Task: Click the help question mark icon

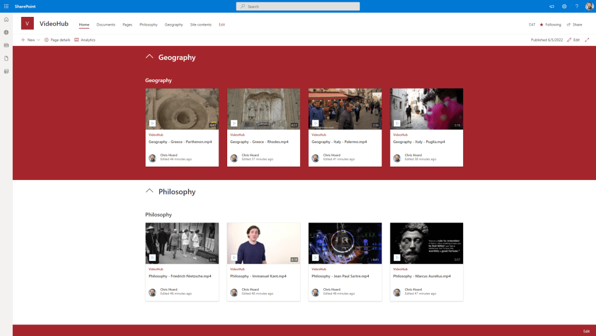Action: (x=577, y=6)
